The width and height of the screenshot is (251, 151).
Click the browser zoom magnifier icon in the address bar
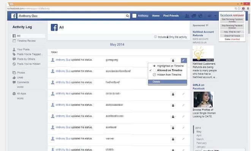click(236, 8)
